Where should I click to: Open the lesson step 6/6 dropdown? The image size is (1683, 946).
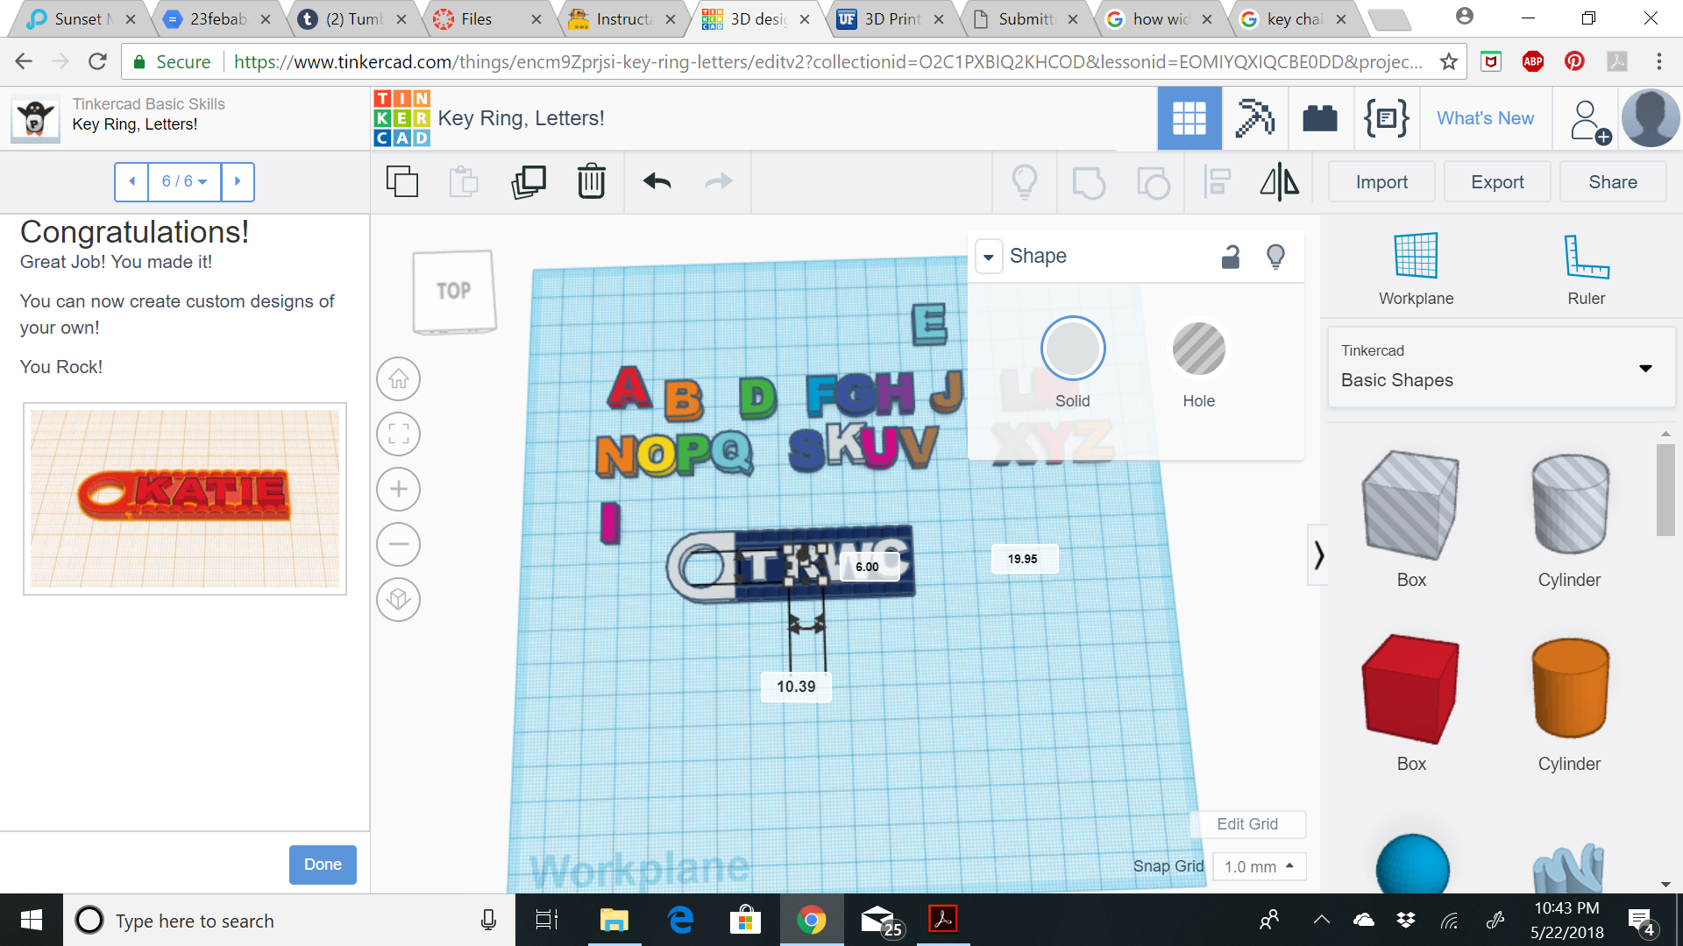click(x=184, y=181)
